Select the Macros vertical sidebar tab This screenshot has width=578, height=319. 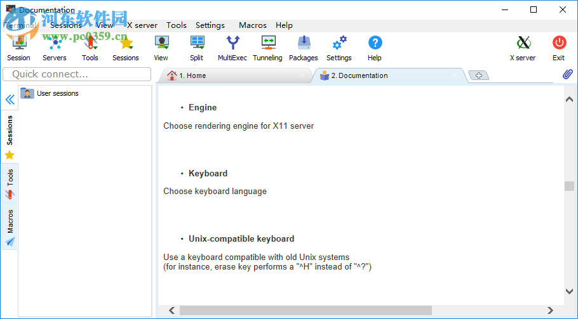[x=10, y=228]
